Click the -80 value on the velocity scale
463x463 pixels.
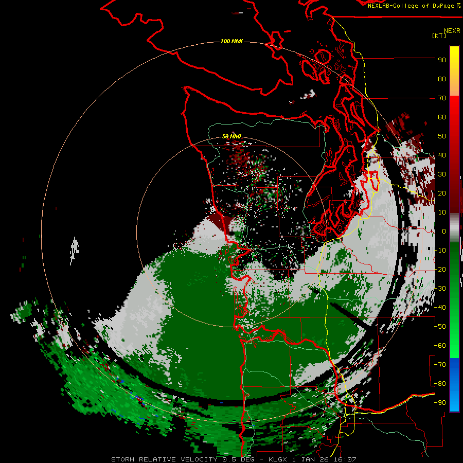pos(440,384)
